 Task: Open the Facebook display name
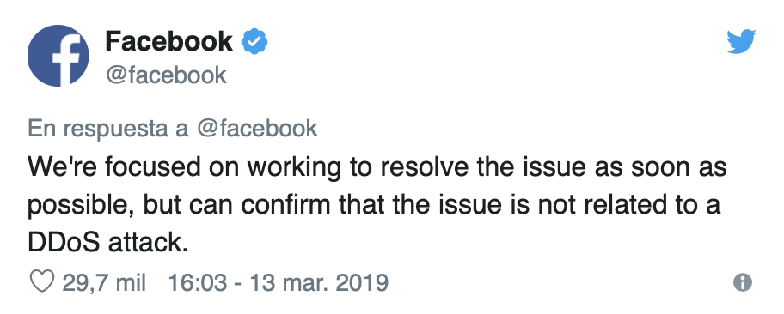point(169,41)
